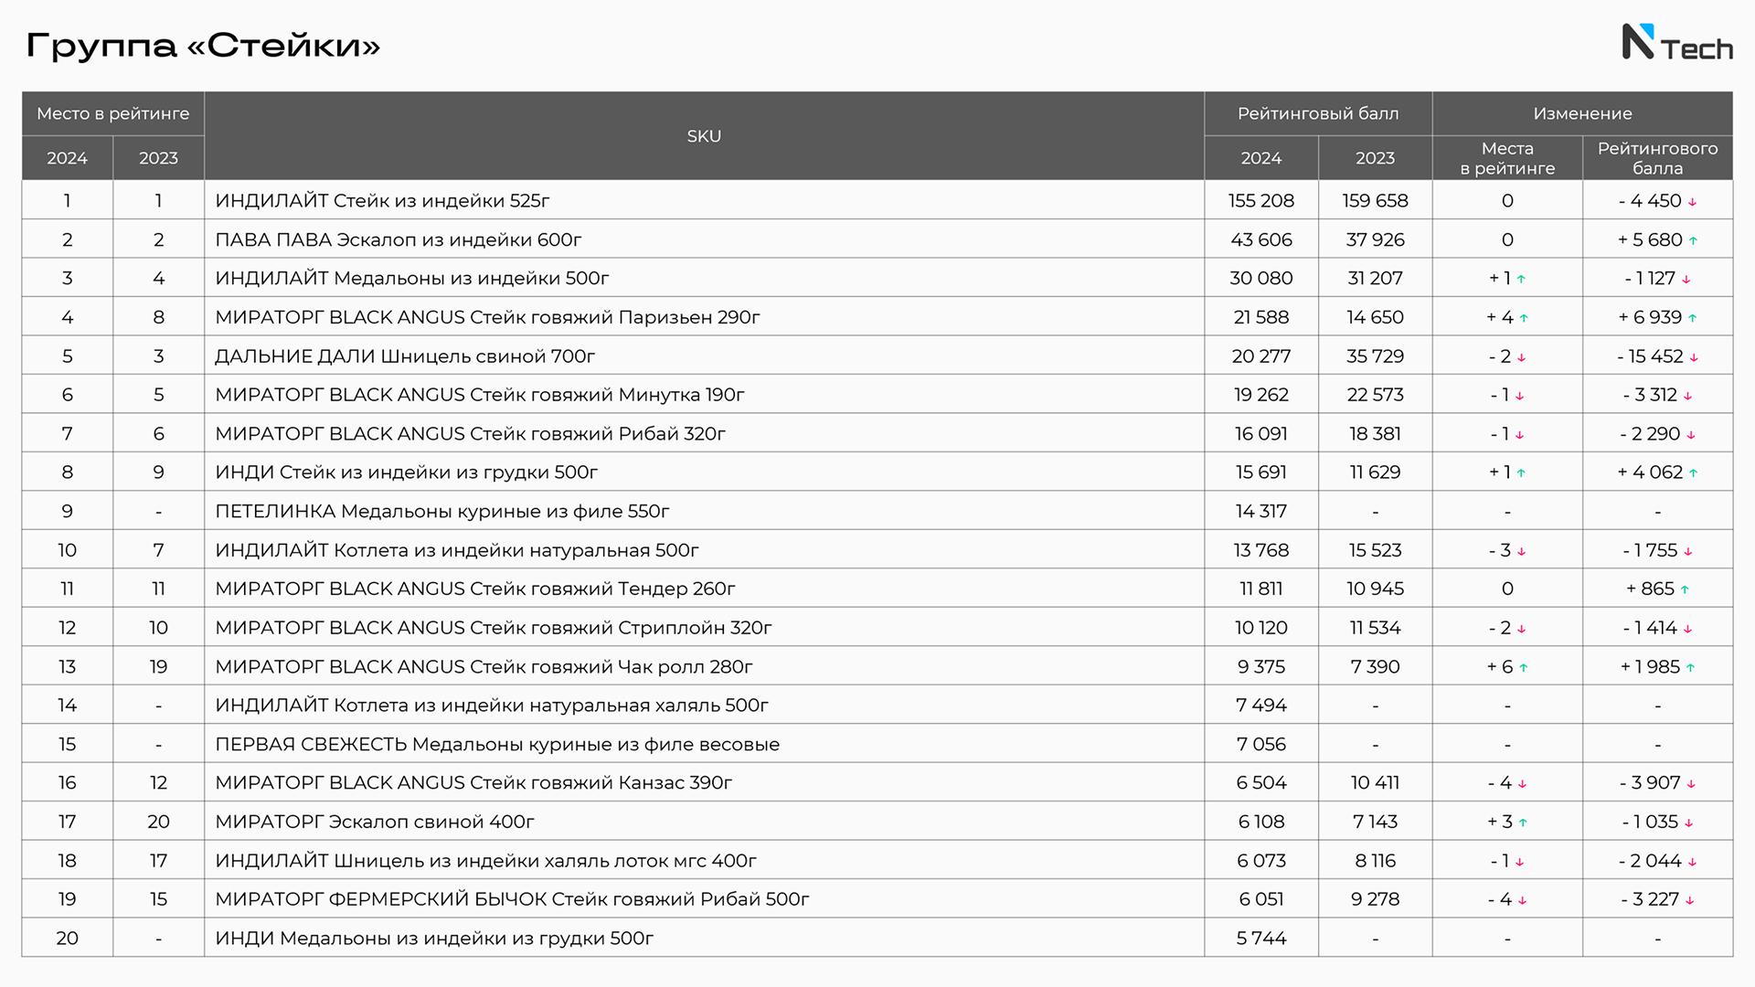1755x987 pixels.
Task: Click the - 3 907 change value
Action: [x=1657, y=783]
